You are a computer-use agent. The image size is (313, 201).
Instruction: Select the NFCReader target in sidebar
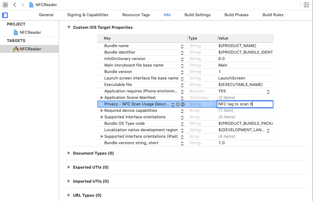point(30,49)
